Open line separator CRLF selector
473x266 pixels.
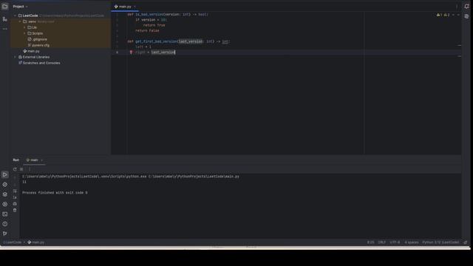382,242
